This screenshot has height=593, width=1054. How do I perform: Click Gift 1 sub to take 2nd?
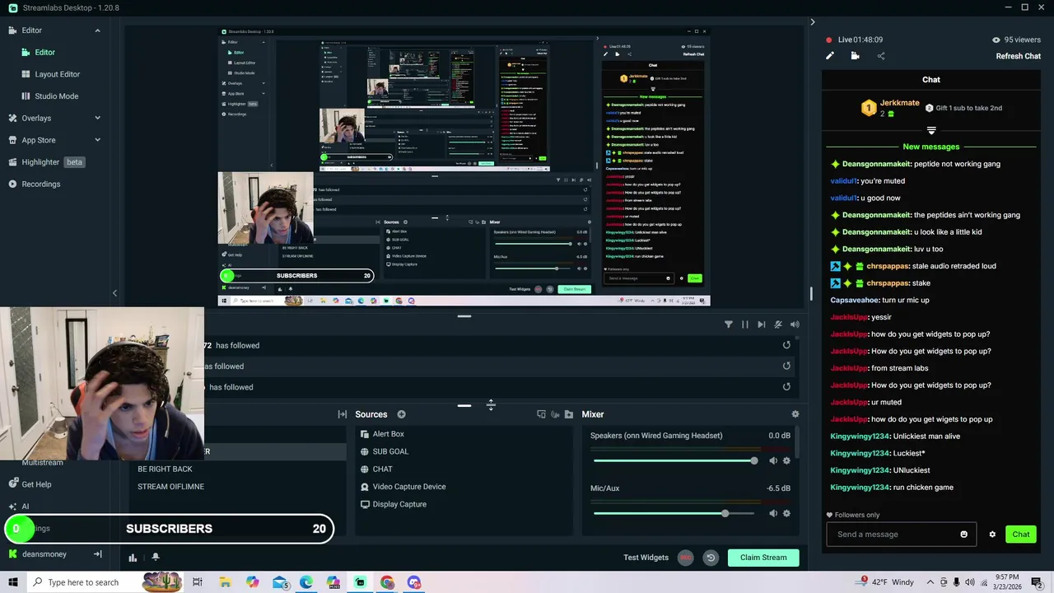tap(963, 108)
